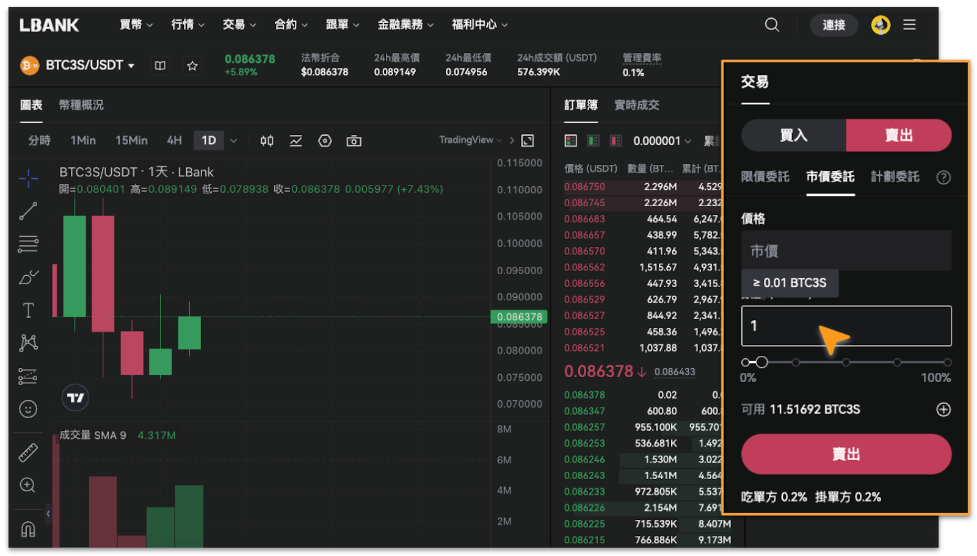Switch to the 訂單簿 tab

pos(581,105)
